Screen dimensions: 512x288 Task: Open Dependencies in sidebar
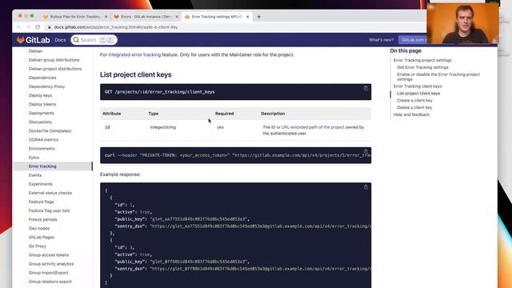point(42,78)
